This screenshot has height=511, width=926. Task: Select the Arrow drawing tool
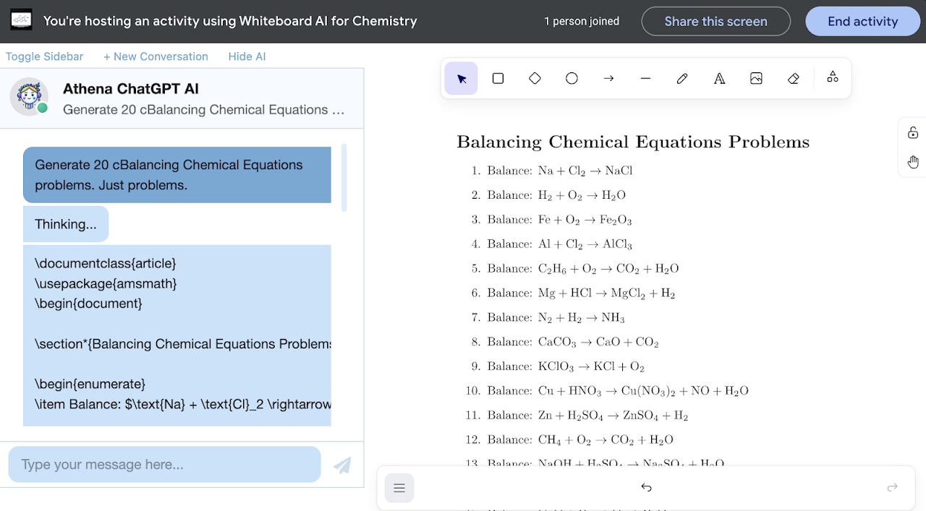click(x=608, y=79)
